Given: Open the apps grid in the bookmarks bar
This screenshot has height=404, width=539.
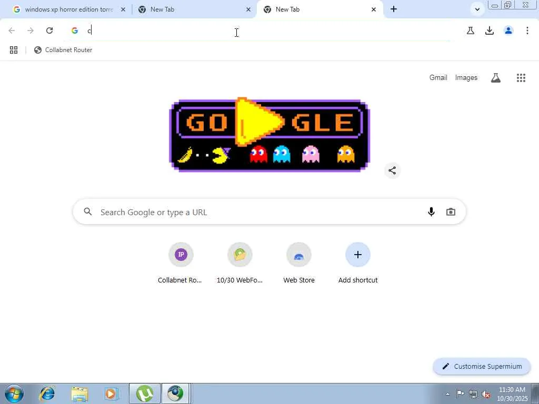Looking at the screenshot, I should tap(14, 50).
